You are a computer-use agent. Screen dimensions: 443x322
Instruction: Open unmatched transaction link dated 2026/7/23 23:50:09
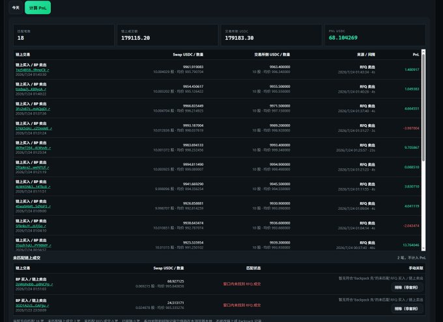tap(32, 305)
